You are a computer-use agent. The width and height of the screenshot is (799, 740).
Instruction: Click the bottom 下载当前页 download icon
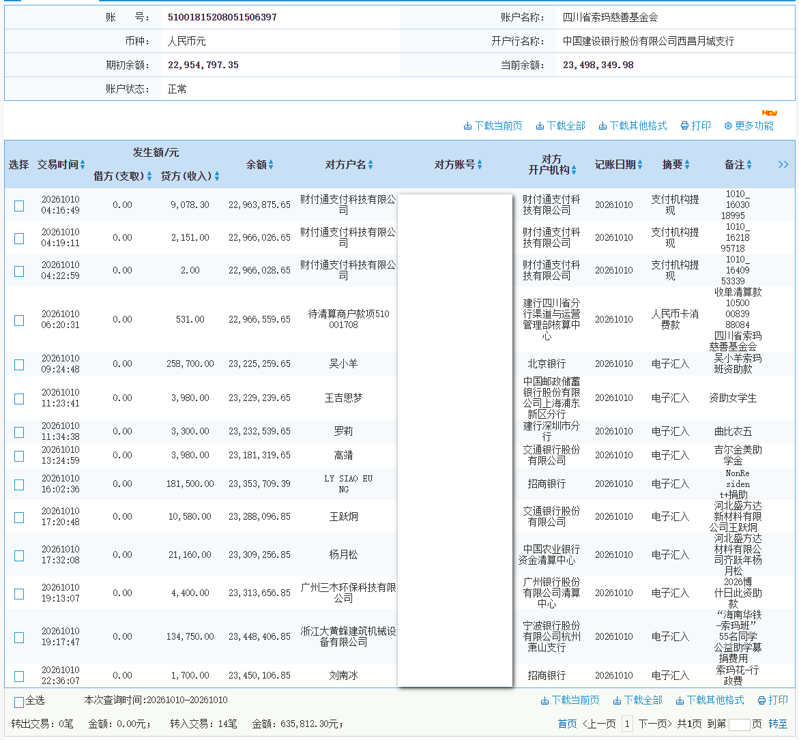click(544, 701)
